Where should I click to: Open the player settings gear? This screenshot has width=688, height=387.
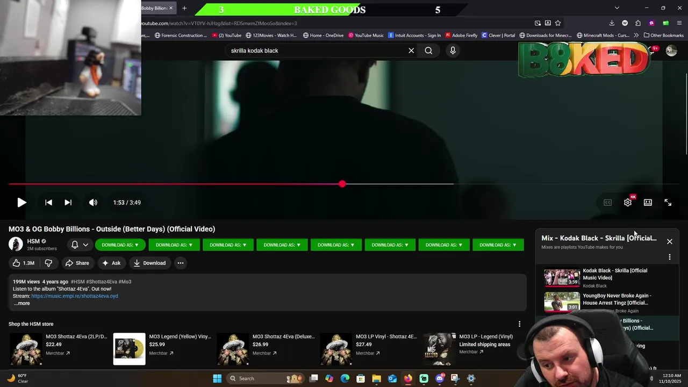[627, 203]
